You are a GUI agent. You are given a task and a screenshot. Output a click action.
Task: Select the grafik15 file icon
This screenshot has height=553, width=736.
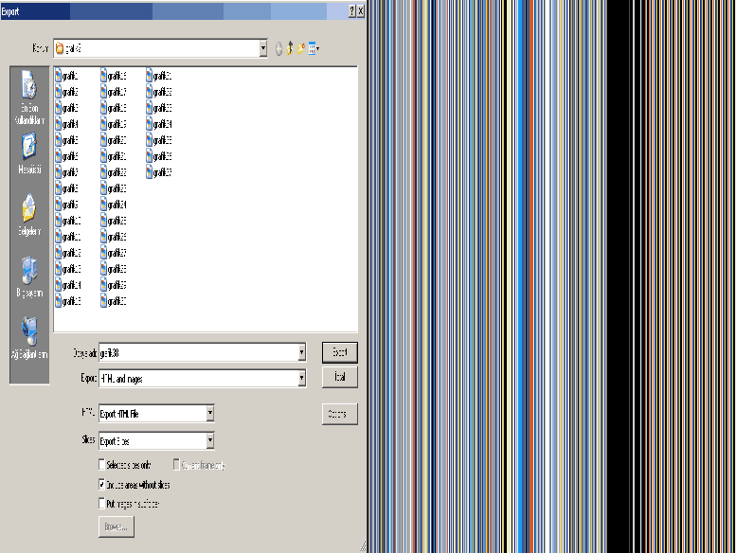[58, 301]
